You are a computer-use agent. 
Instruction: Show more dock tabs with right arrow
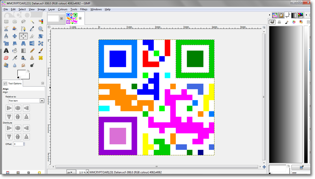point(306,15)
